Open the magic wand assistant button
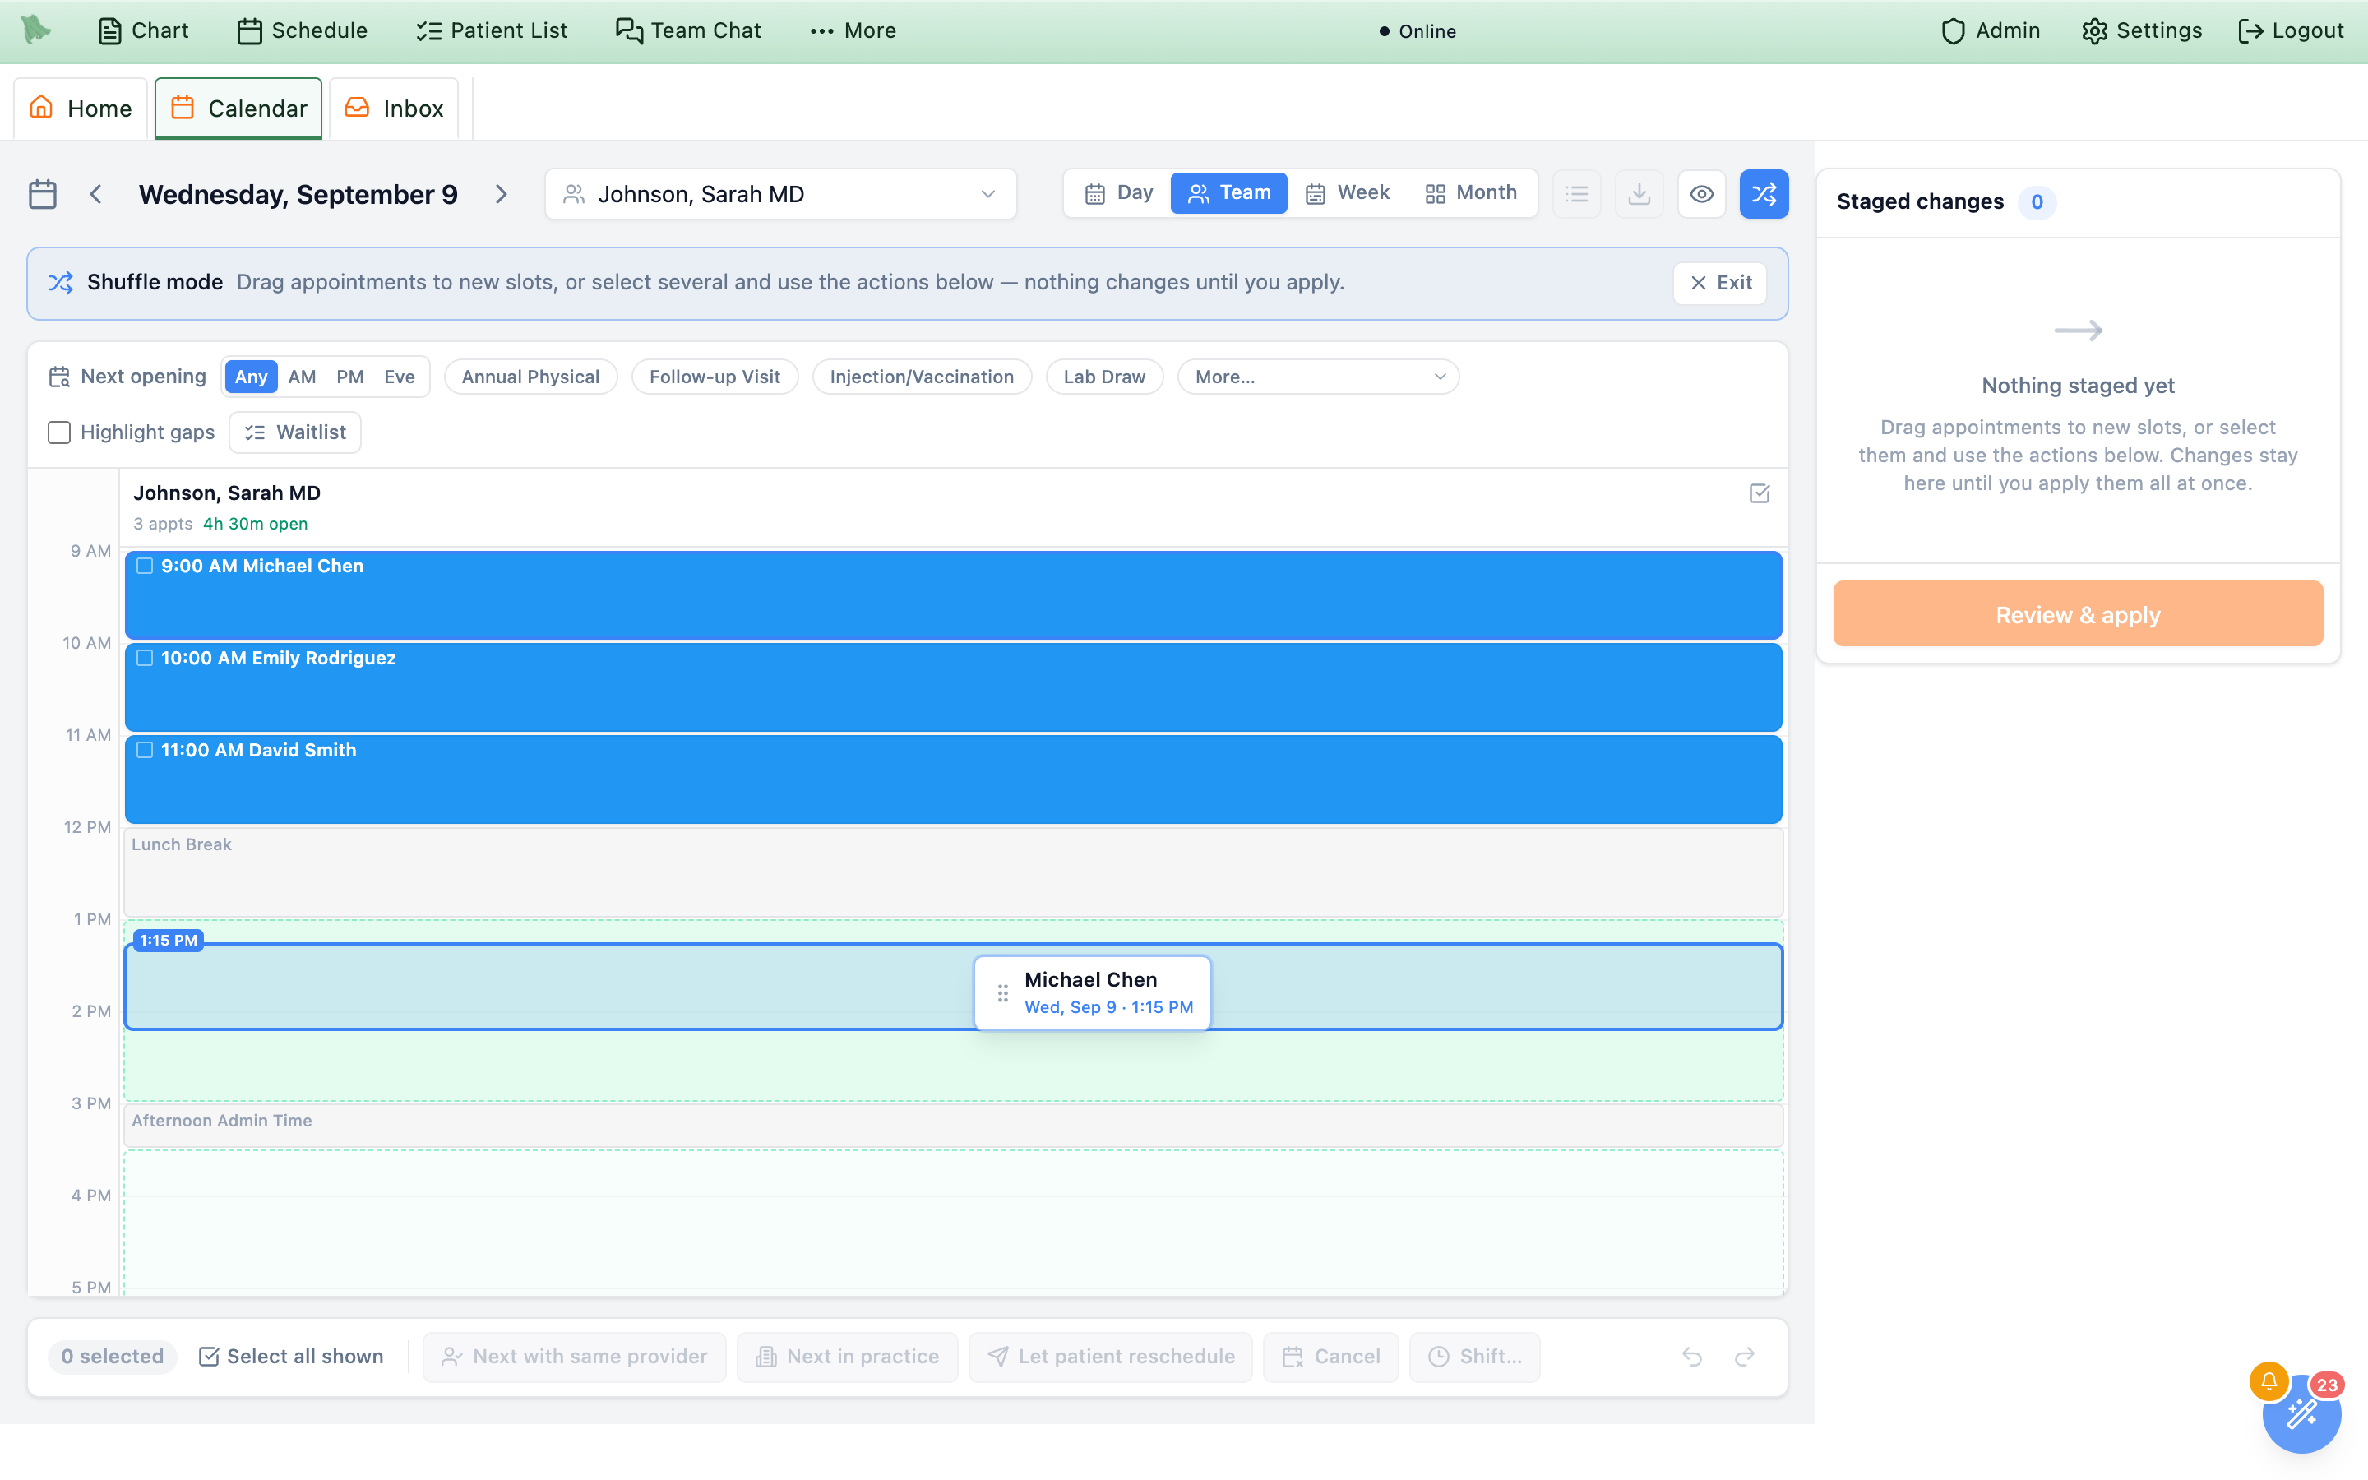This screenshot has height=1480, width=2368. tap(2301, 1414)
